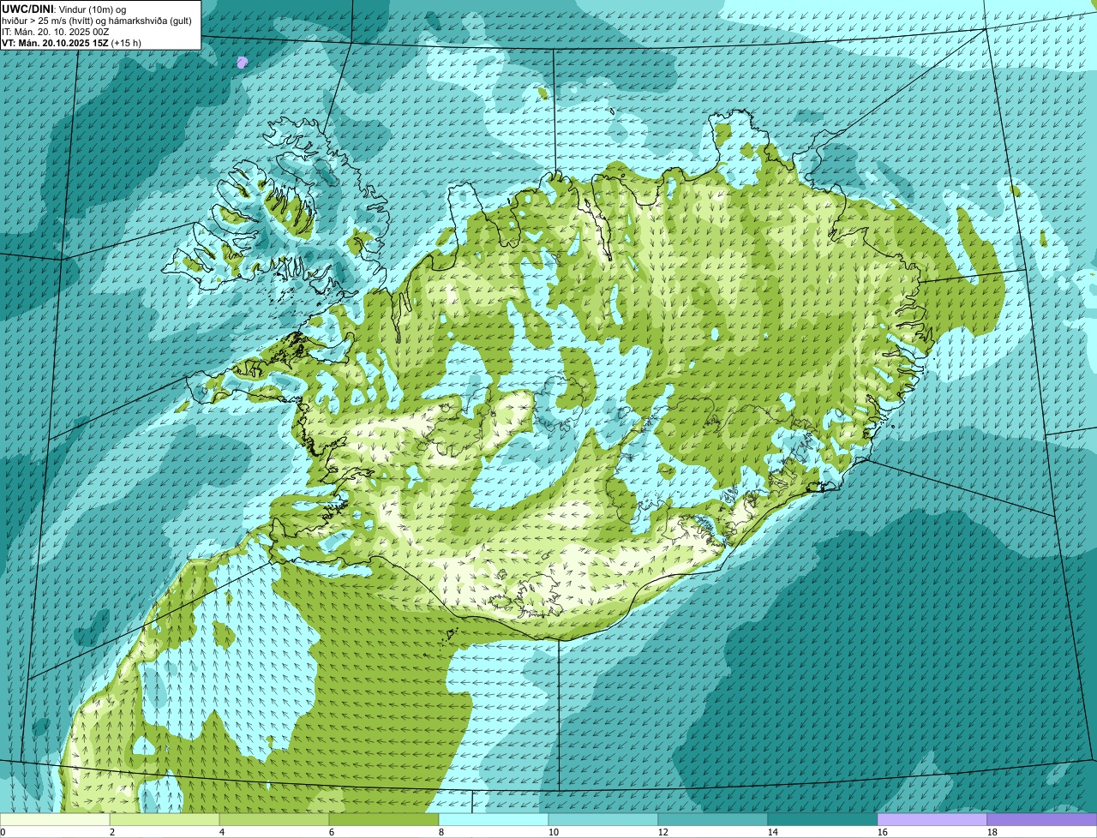The image size is (1097, 838).
Task: Choose the 14–16 m/s dark teal swatch
Action: (823, 820)
